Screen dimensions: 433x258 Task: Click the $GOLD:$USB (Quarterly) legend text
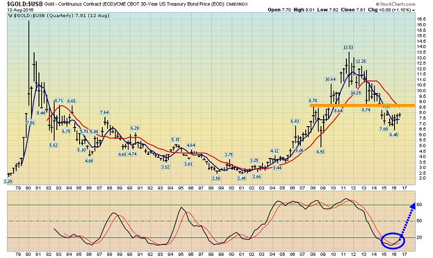coord(43,16)
